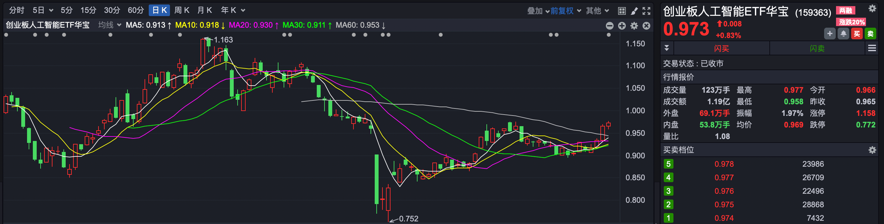Open moving average indicator settings gear
The image size is (884, 224).
tap(634, 26)
